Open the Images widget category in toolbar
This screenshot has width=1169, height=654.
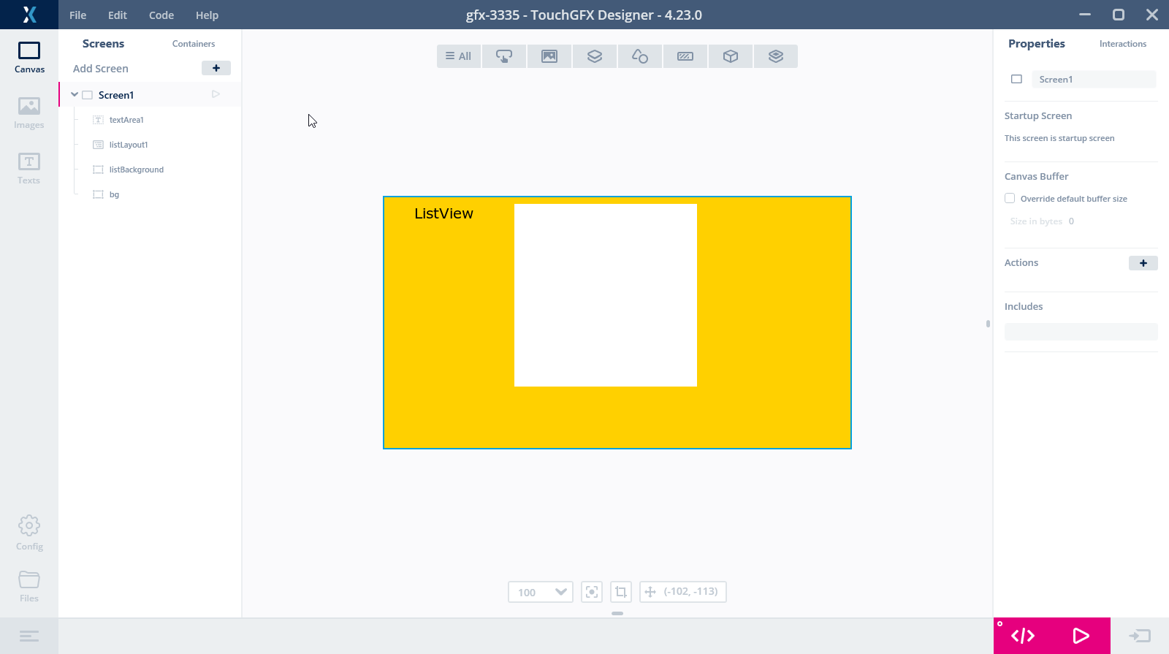tap(549, 56)
